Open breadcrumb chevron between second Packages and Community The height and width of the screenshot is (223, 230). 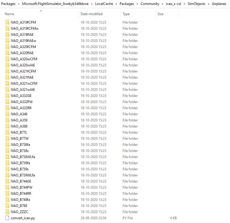point(137,4)
